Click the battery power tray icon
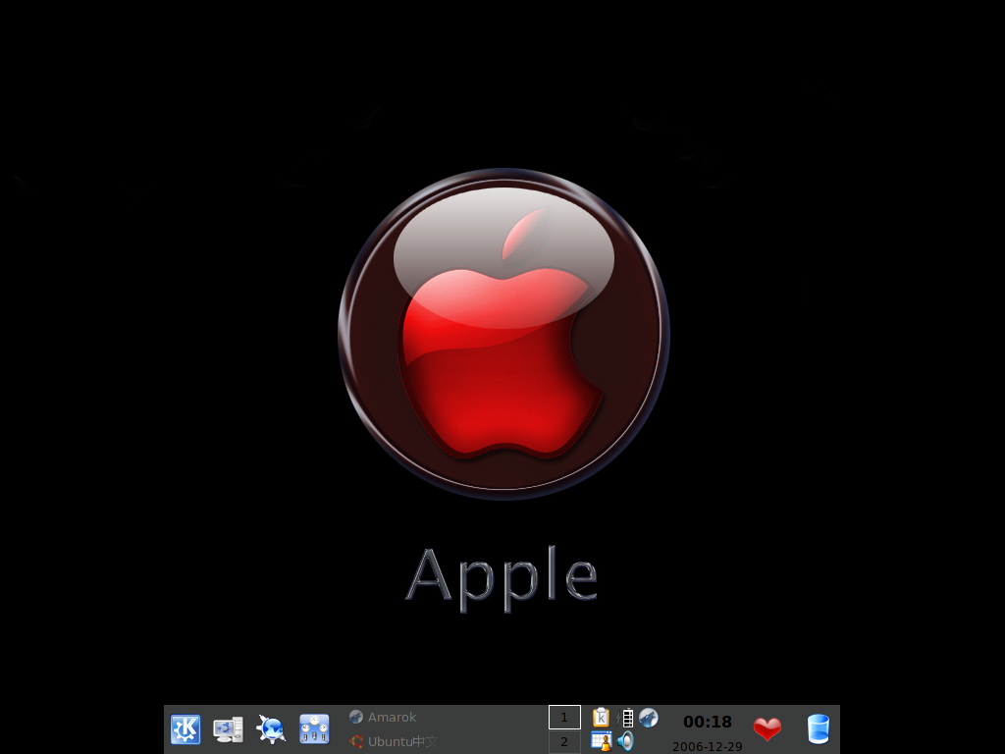This screenshot has height=754, width=1005. tap(625, 718)
